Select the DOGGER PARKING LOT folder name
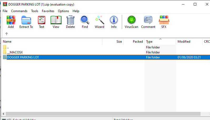Viewport: 210px width, 120px height. pos(23,57)
